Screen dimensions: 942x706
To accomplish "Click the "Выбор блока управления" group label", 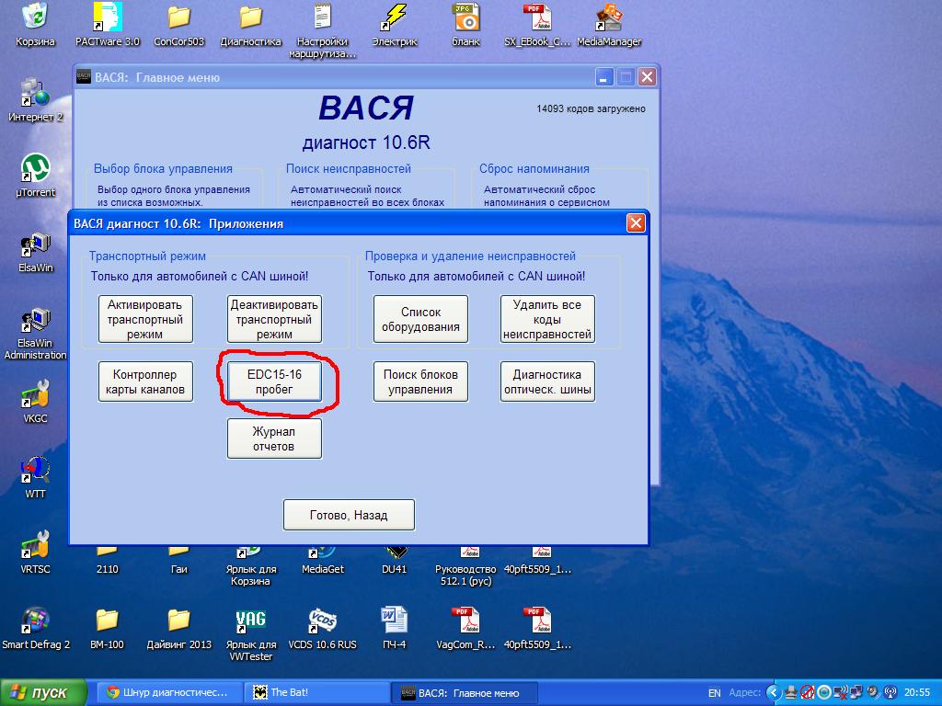I will [x=163, y=169].
